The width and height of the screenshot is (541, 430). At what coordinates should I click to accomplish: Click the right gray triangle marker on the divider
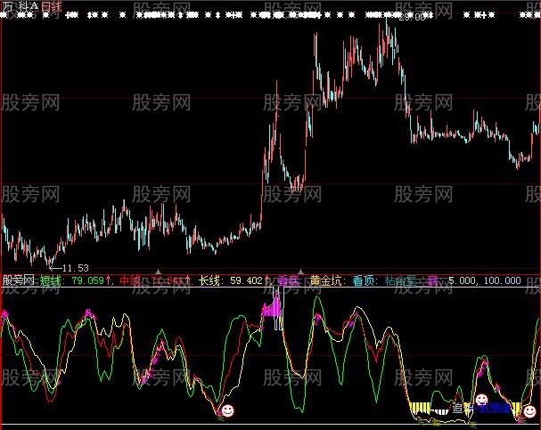point(300,270)
